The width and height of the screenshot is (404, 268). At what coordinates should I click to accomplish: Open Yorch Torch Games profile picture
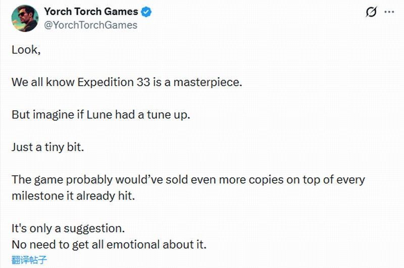(x=24, y=18)
